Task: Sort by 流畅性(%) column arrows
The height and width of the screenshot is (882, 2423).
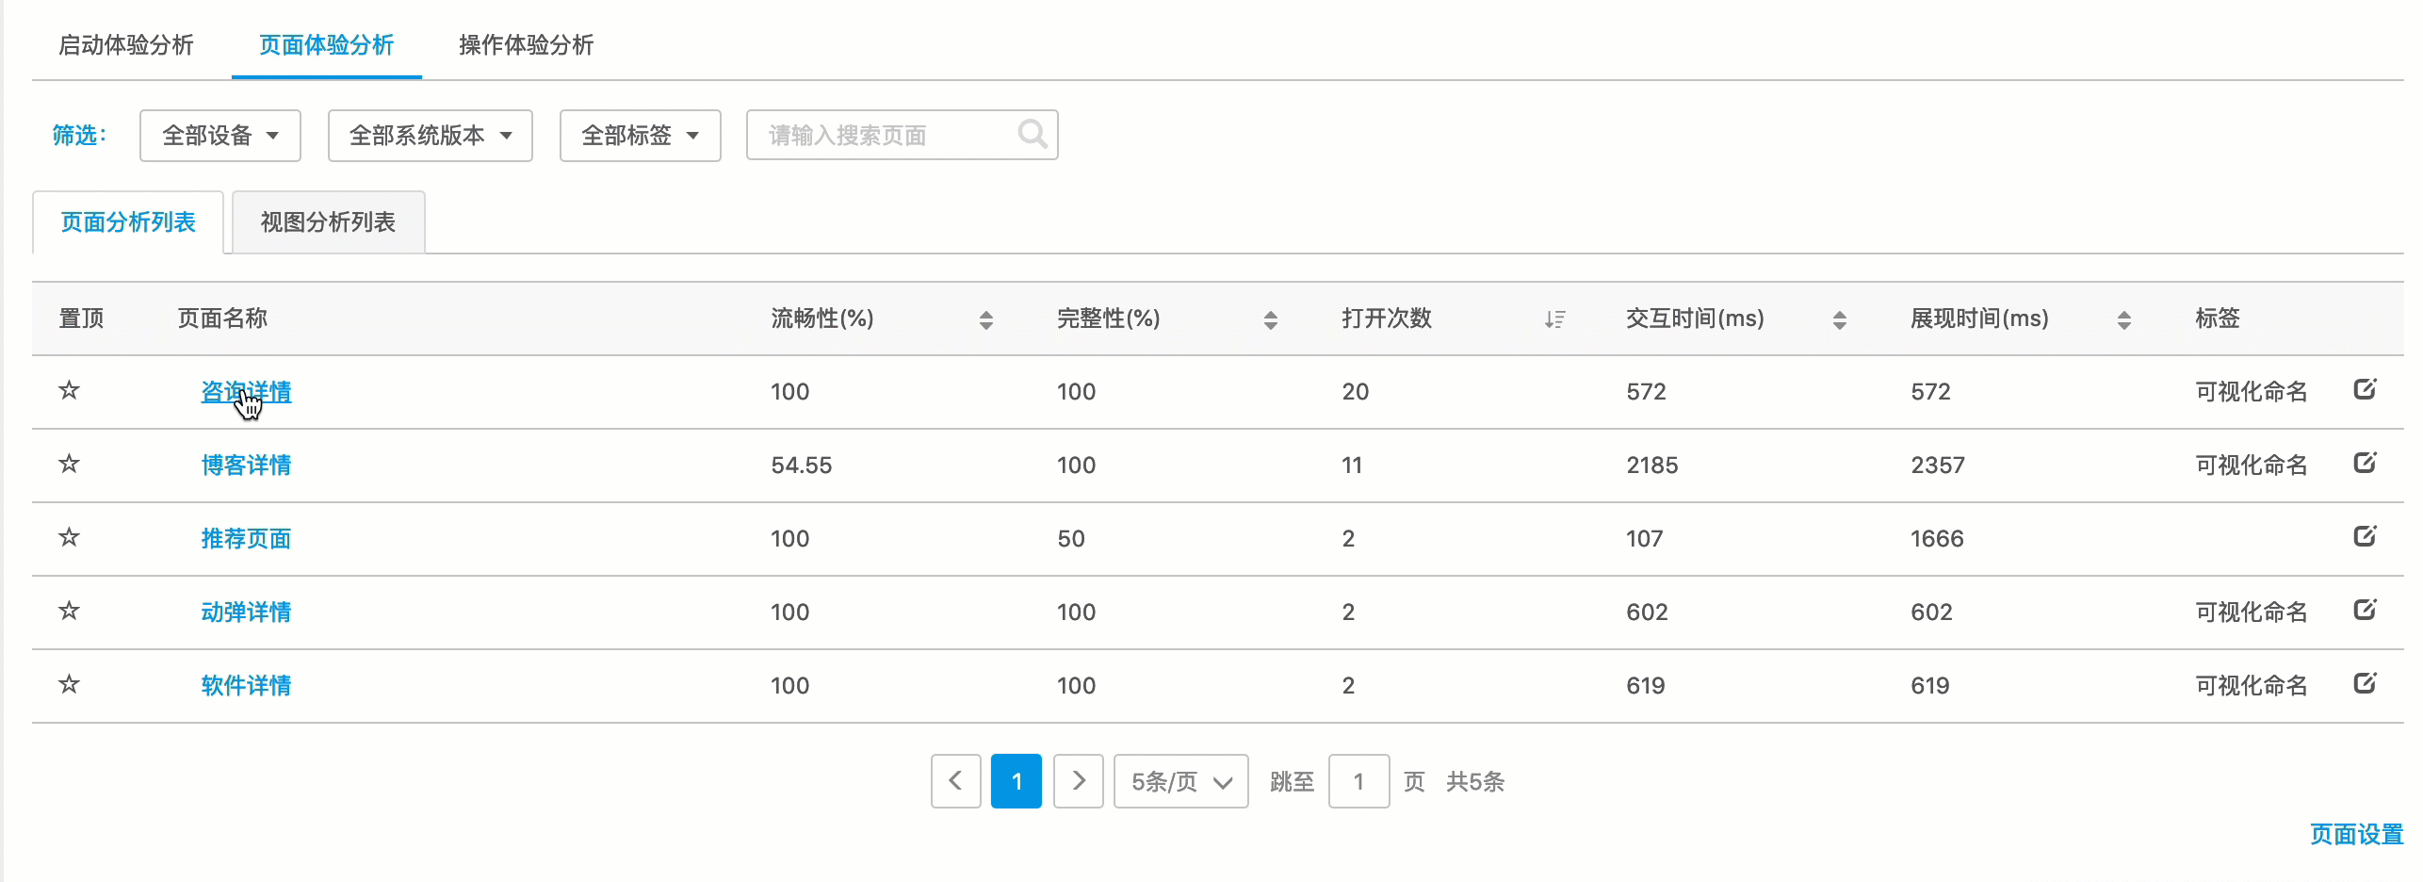Action: (x=985, y=320)
